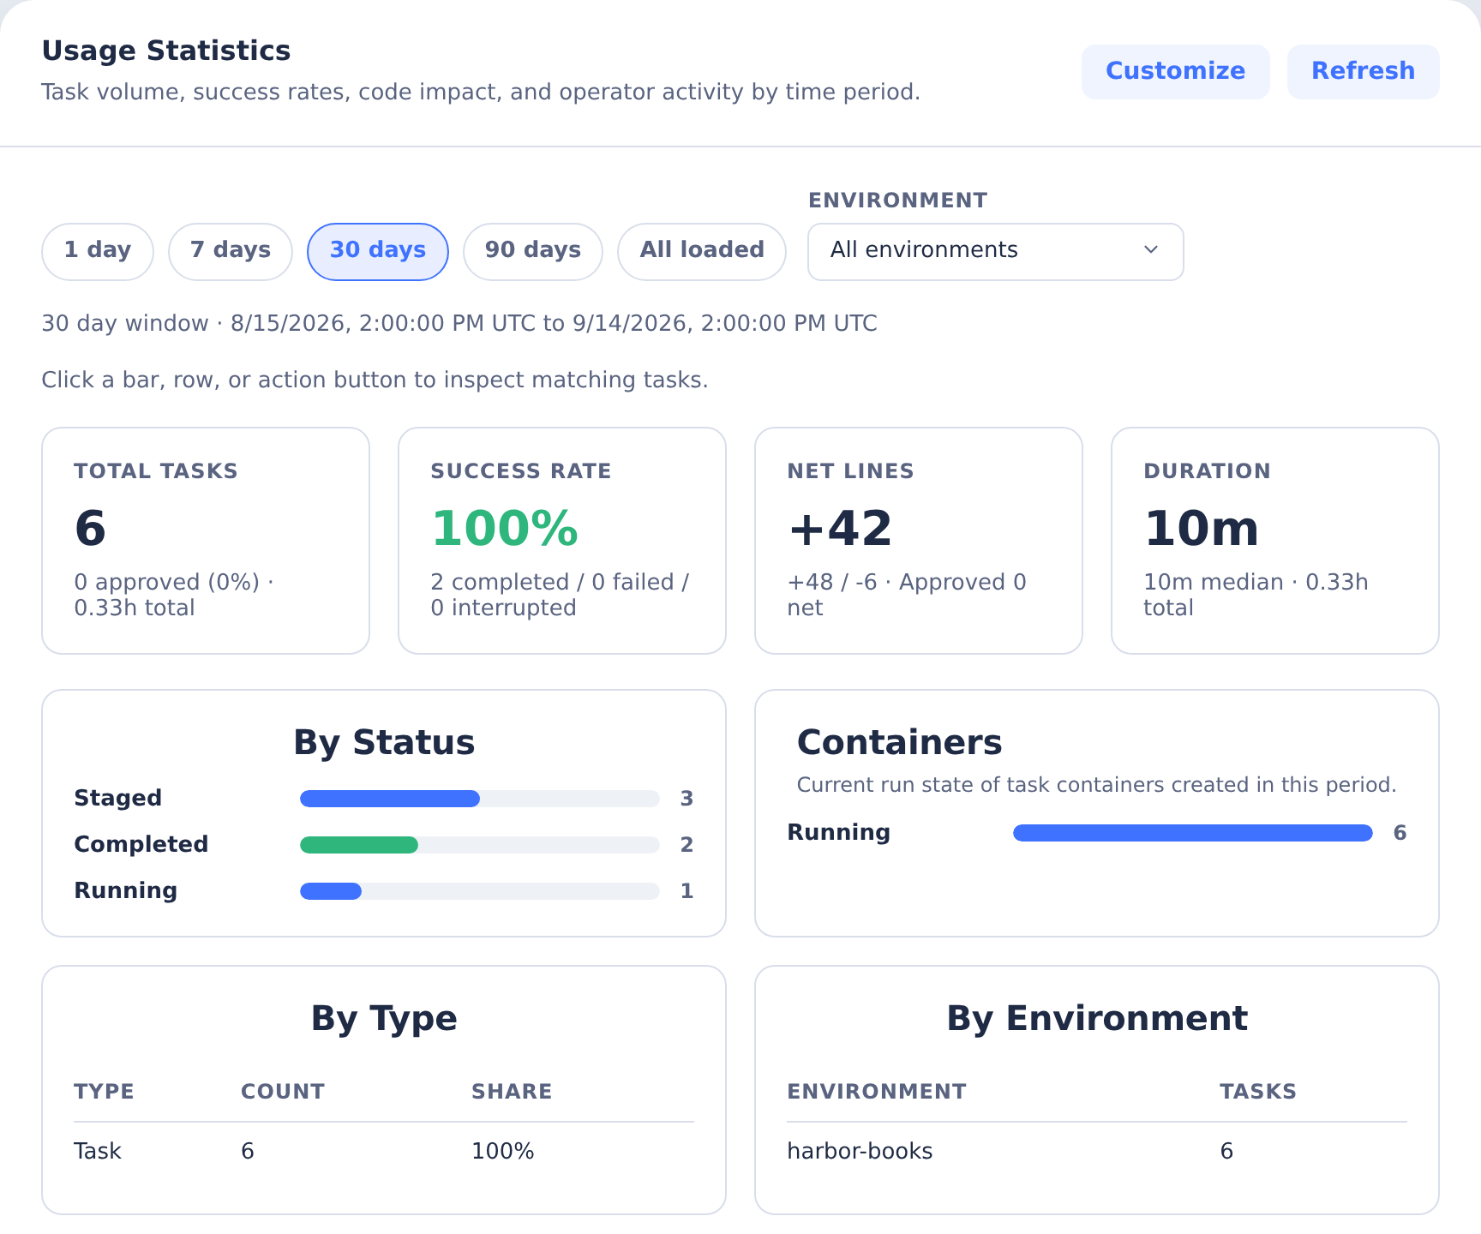Click the 100% success rate value

click(505, 528)
